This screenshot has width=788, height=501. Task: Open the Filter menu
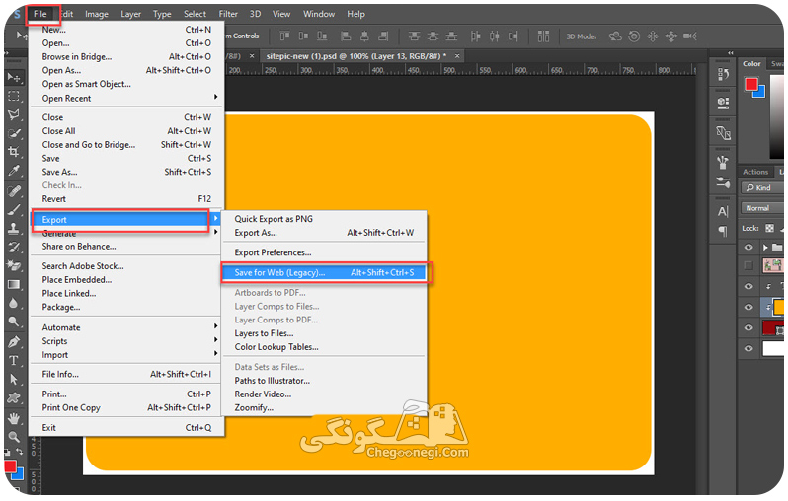point(228,14)
